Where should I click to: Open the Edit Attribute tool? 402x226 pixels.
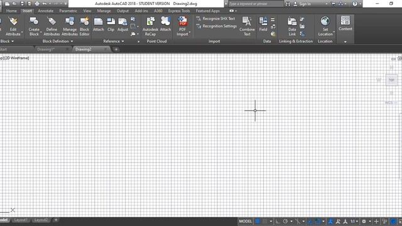pos(13,26)
